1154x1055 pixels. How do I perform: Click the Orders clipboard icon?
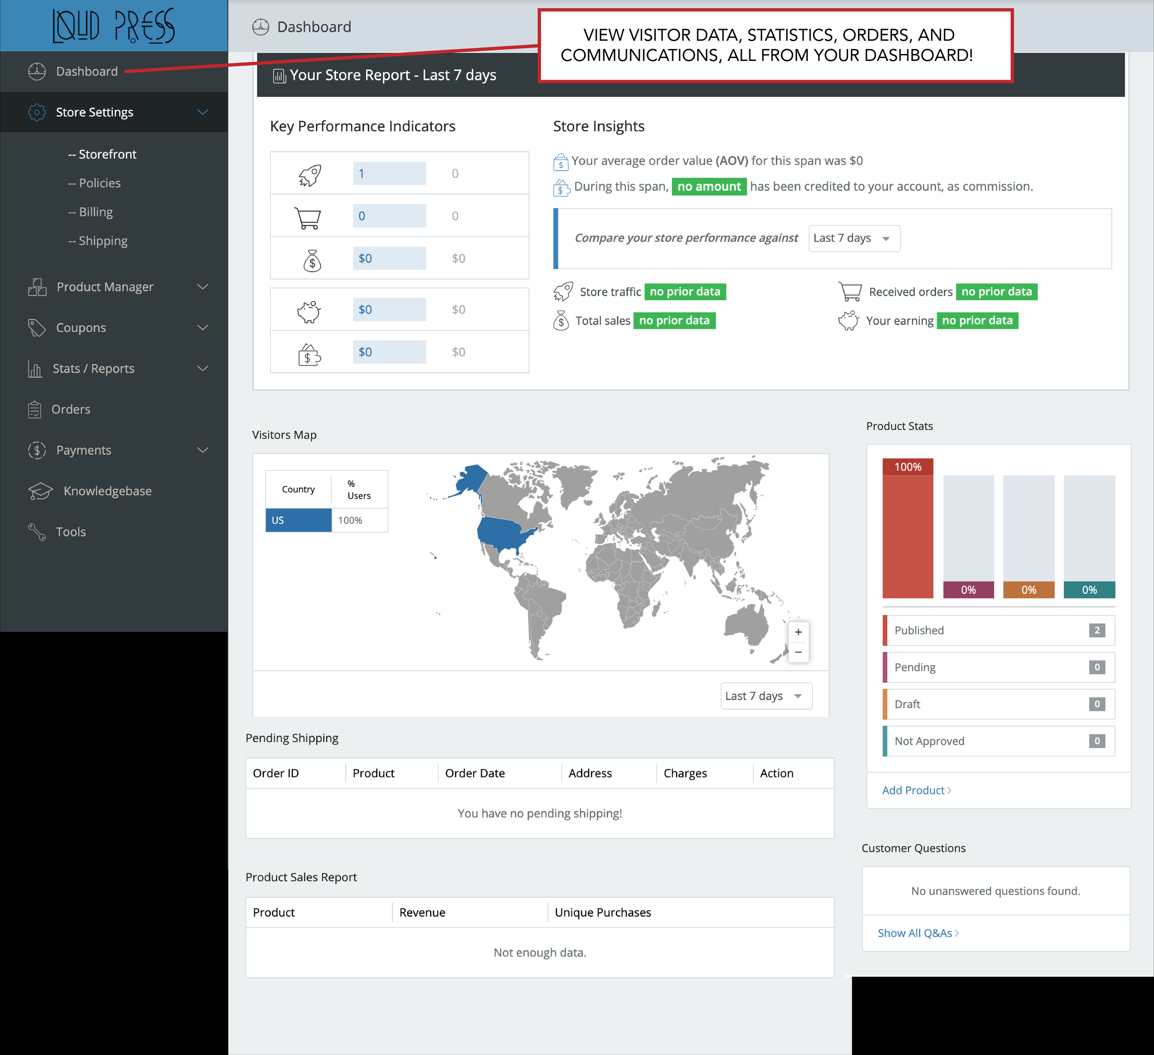(34, 409)
